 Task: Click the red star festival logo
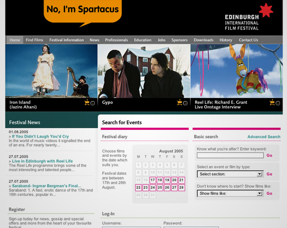click(266, 10)
